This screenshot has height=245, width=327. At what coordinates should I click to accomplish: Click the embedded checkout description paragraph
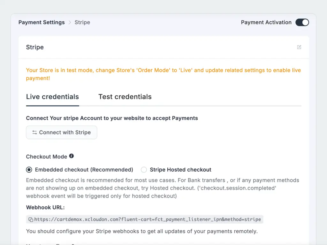(x=163, y=188)
